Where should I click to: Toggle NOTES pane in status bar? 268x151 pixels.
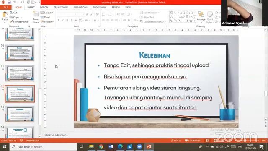[x=176, y=141]
